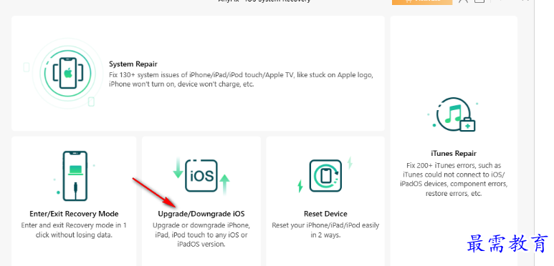Viewport: 554px width, 266px height.
Task: Click the mail icon beside the user icon
Action: (479, 1)
